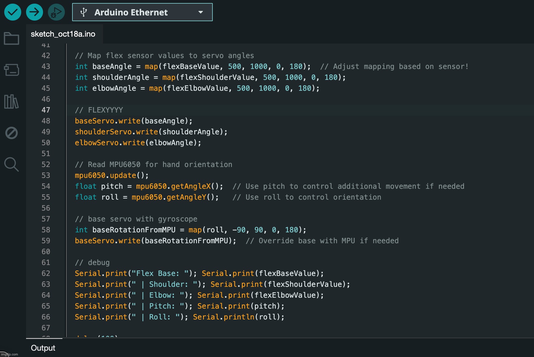Screen dimensions: 534x357
Task: Click 'Serial.println(roll);' on line 66
Action: 239,317
